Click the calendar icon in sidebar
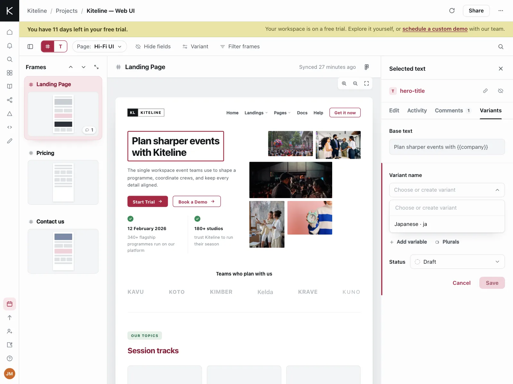The height and width of the screenshot is (384, 513). point(10,304)
